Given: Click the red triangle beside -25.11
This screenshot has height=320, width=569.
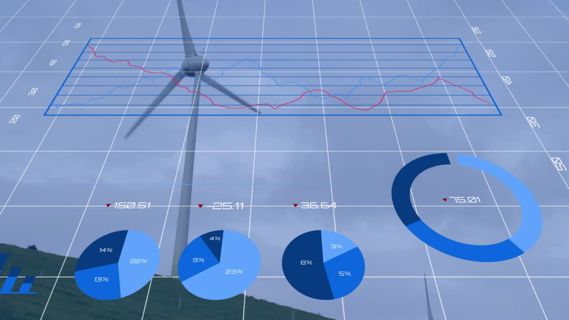Looking at the screenshot, I should click(200, 206).
